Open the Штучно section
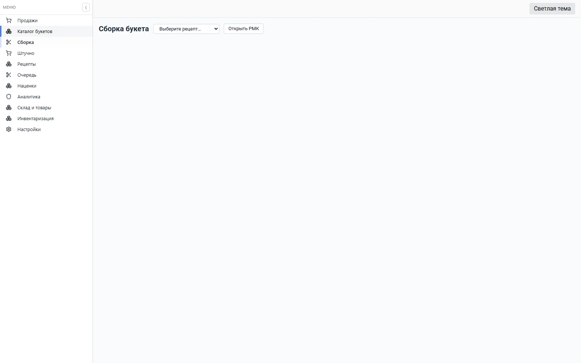The width and height of the screenshot is (581, 363). [x=46, y=53]
